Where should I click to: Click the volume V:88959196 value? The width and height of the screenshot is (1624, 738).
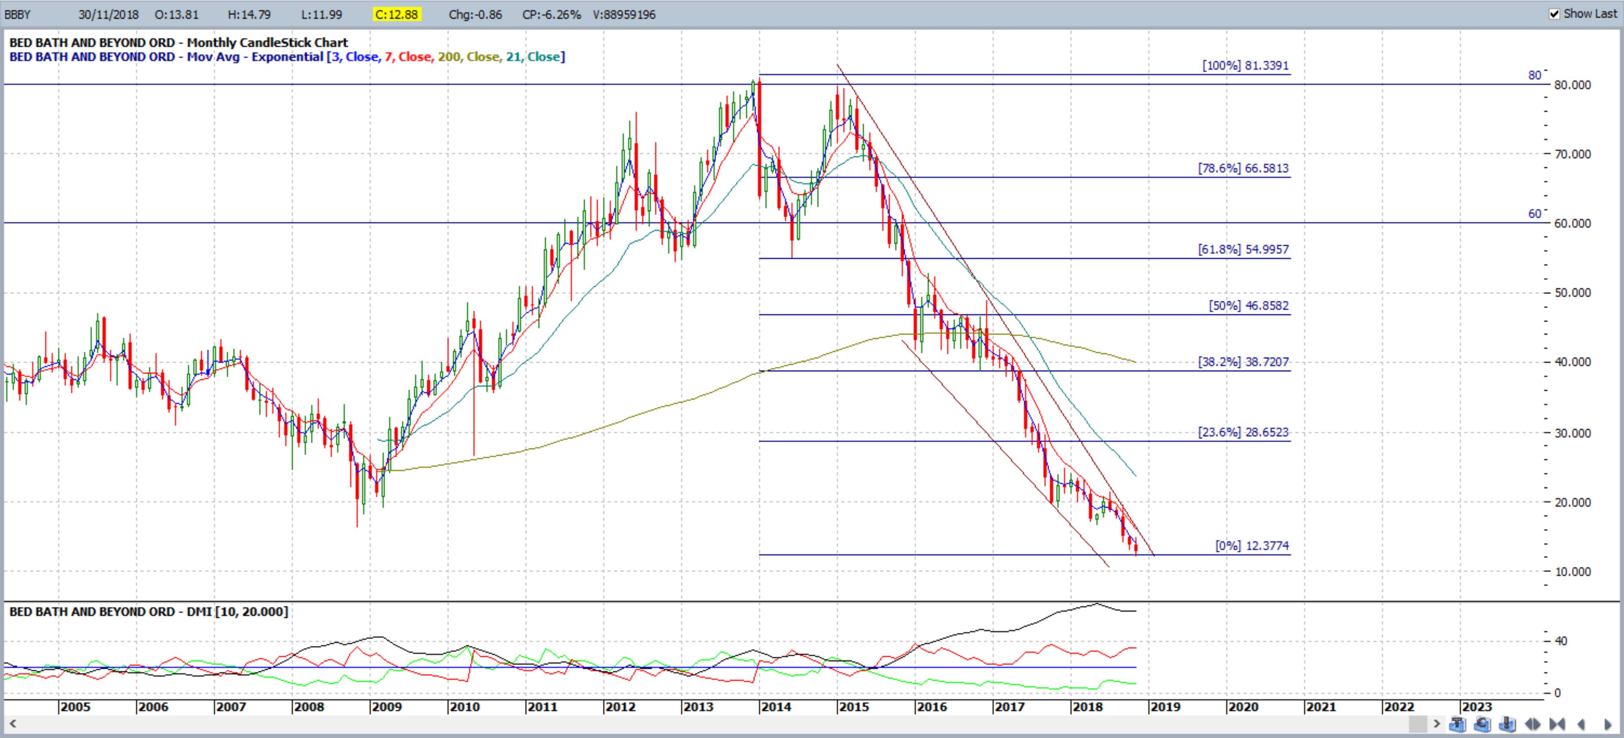(x=624, y=15)
